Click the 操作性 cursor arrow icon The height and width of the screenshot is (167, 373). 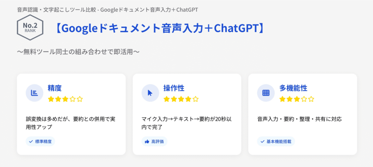tap(150, 93)
